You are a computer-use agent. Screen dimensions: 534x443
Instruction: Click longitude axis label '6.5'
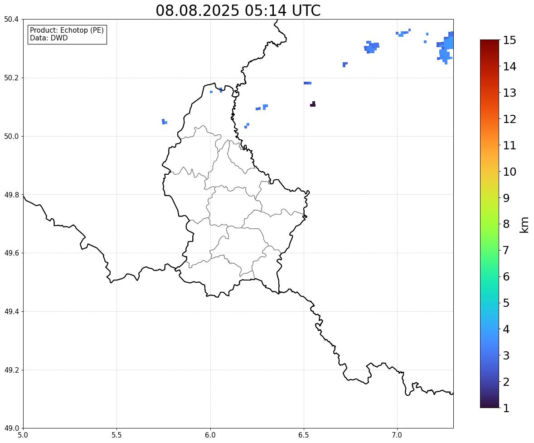coord(304,435)
